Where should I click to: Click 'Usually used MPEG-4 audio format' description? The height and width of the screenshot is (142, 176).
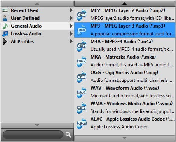click(132, 49)
